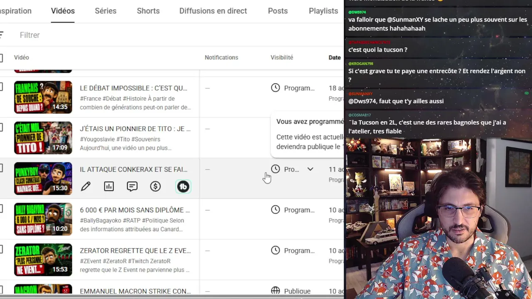Open the Zerator video thumbnail
Screen dimensions: 532x299
(x=43, y=260)
